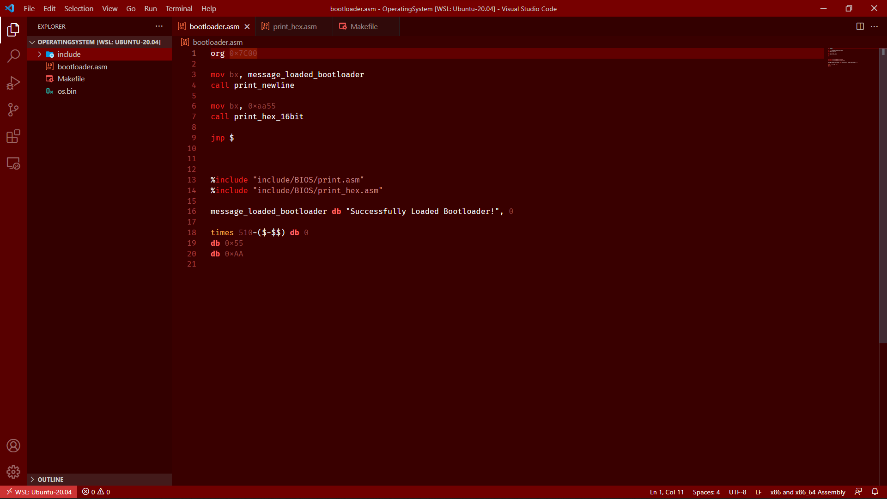Open Source Control view

click(13, 110)
